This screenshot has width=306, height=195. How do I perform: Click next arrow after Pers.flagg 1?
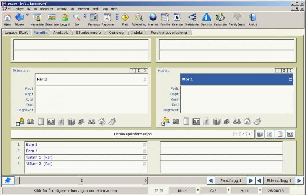pyautogui.click(x=251, y=180)
